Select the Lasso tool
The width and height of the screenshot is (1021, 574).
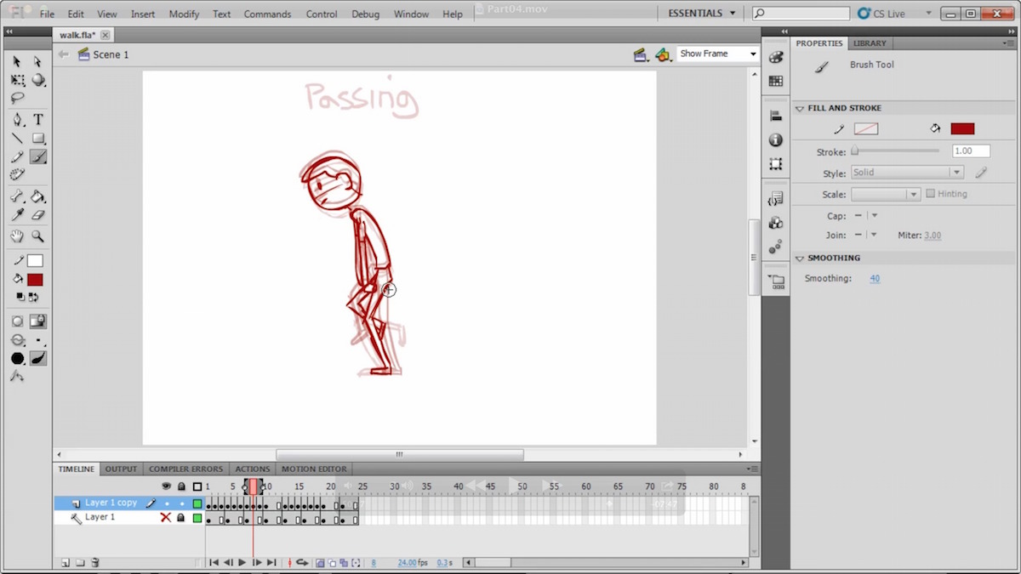(x=17, y=99)
